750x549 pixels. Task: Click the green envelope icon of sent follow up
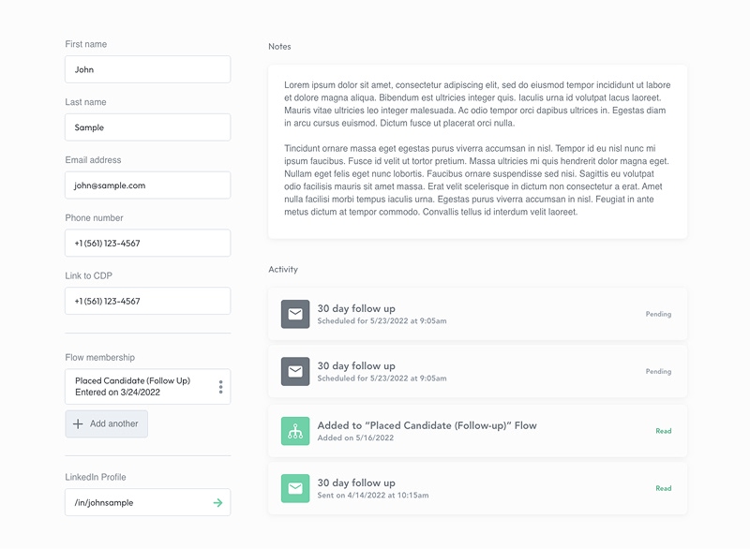[295, 488]
